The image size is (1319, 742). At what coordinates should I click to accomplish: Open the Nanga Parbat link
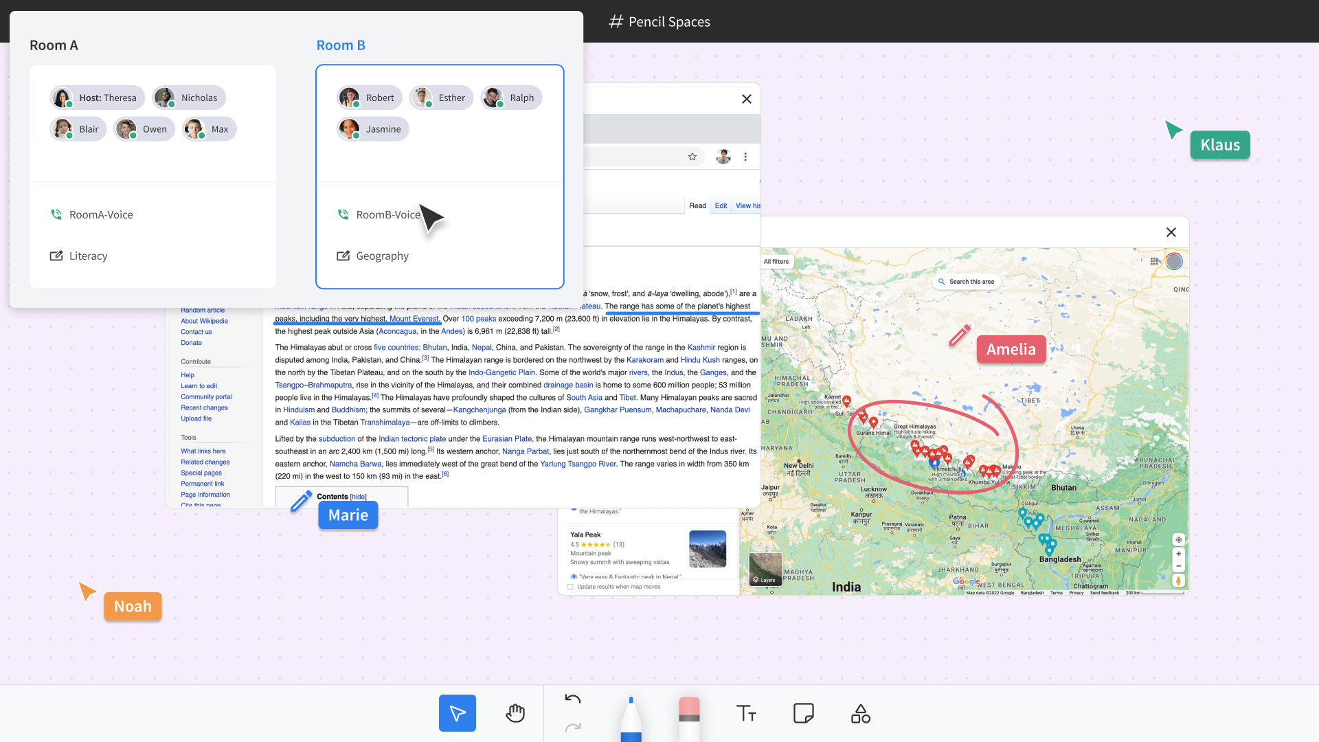[526, 451]
